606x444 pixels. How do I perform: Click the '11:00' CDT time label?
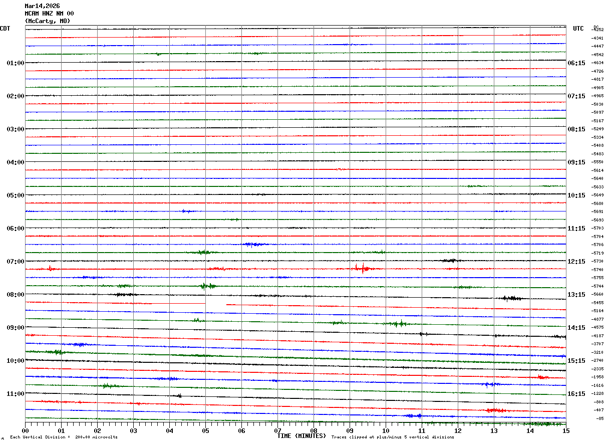click(x=16, y=394)
